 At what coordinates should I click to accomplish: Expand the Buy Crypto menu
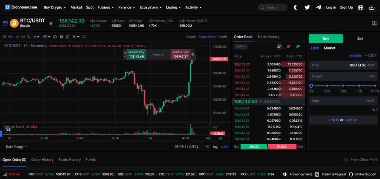click(55, 7)
